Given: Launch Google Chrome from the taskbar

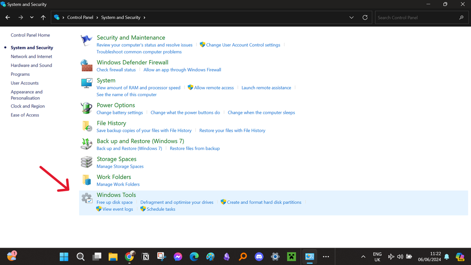Looking at the screenshot, I should click(130, 257).
